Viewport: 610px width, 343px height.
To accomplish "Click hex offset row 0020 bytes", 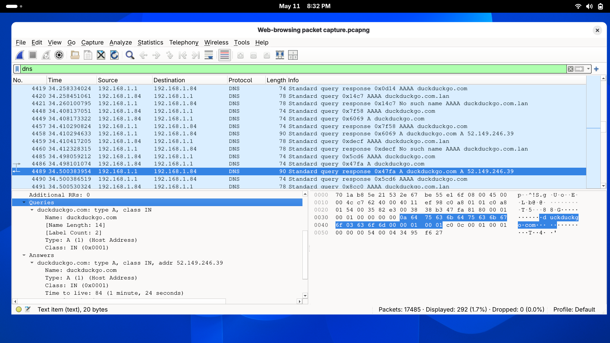I will pyautogui.click(x=421, y=210).
